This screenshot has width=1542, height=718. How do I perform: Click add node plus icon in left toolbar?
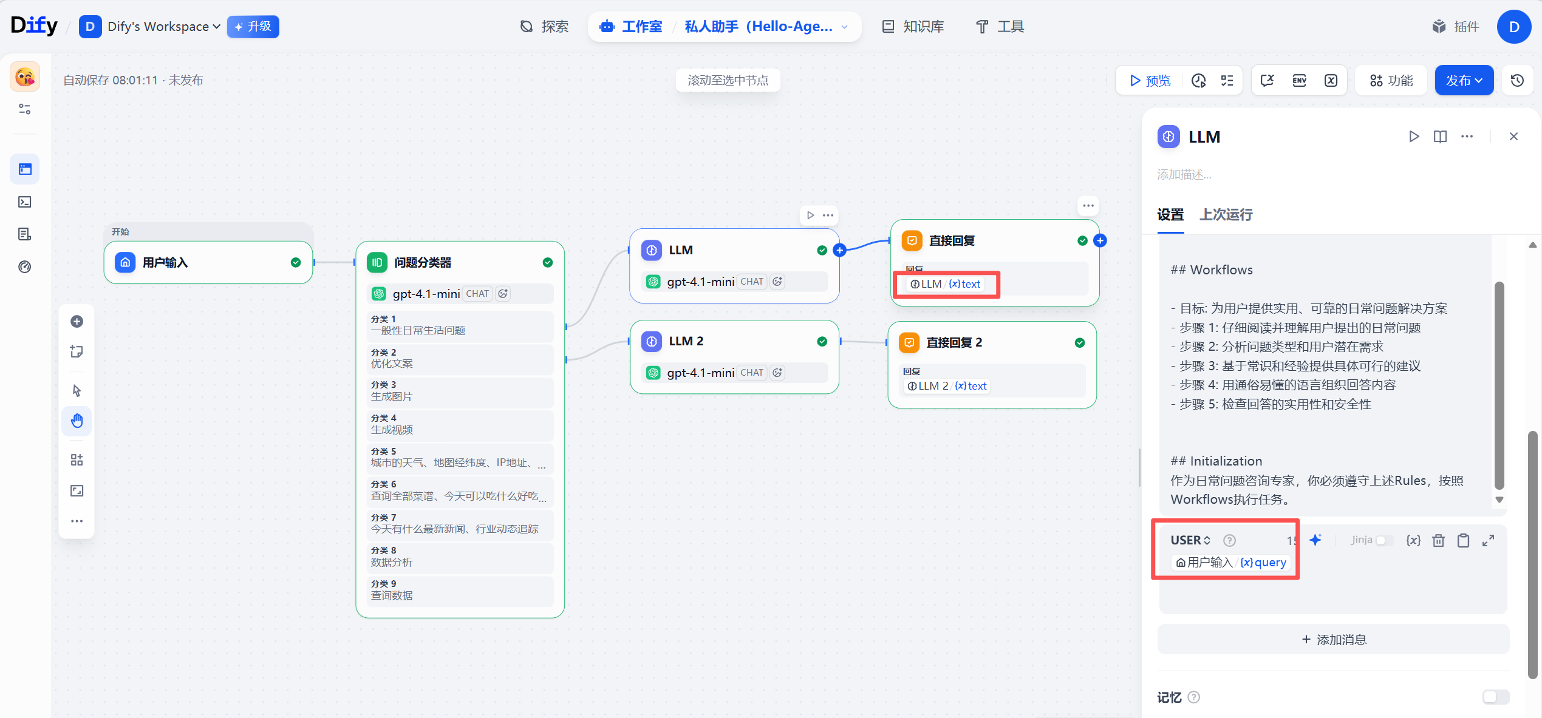[77, 322]
